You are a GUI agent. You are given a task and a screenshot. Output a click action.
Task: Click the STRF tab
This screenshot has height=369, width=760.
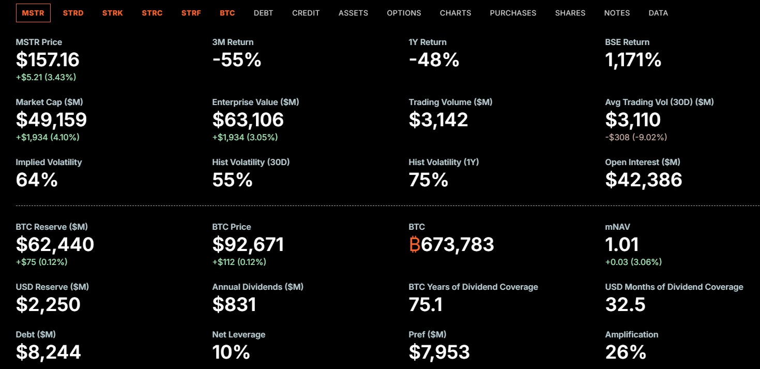191,13
